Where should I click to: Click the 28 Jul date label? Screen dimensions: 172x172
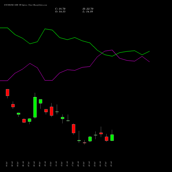click(111, 164)
